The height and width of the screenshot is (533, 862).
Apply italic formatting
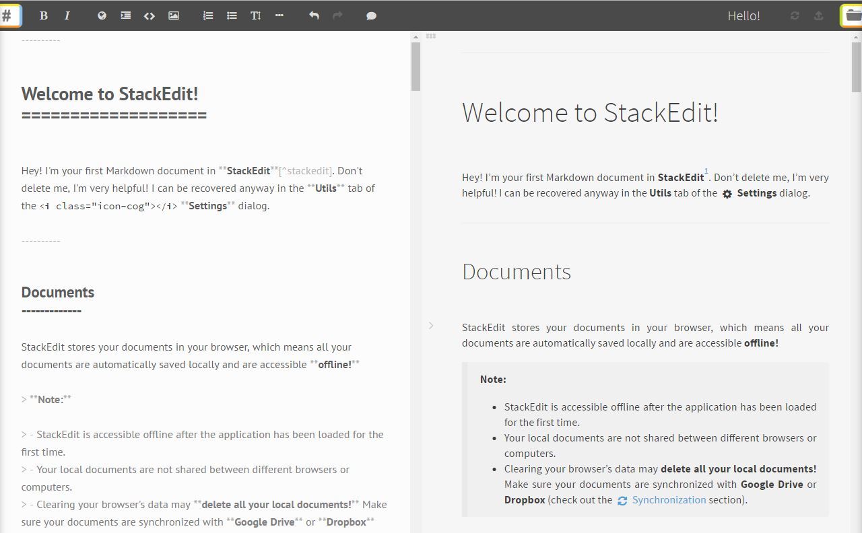pos(67,15)
